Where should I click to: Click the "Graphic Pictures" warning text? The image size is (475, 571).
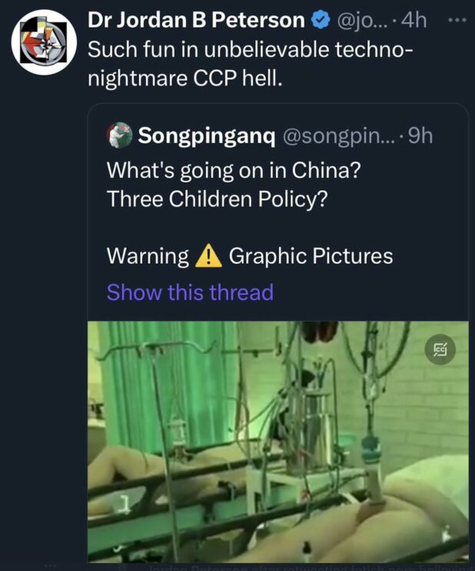click(311, 256)
